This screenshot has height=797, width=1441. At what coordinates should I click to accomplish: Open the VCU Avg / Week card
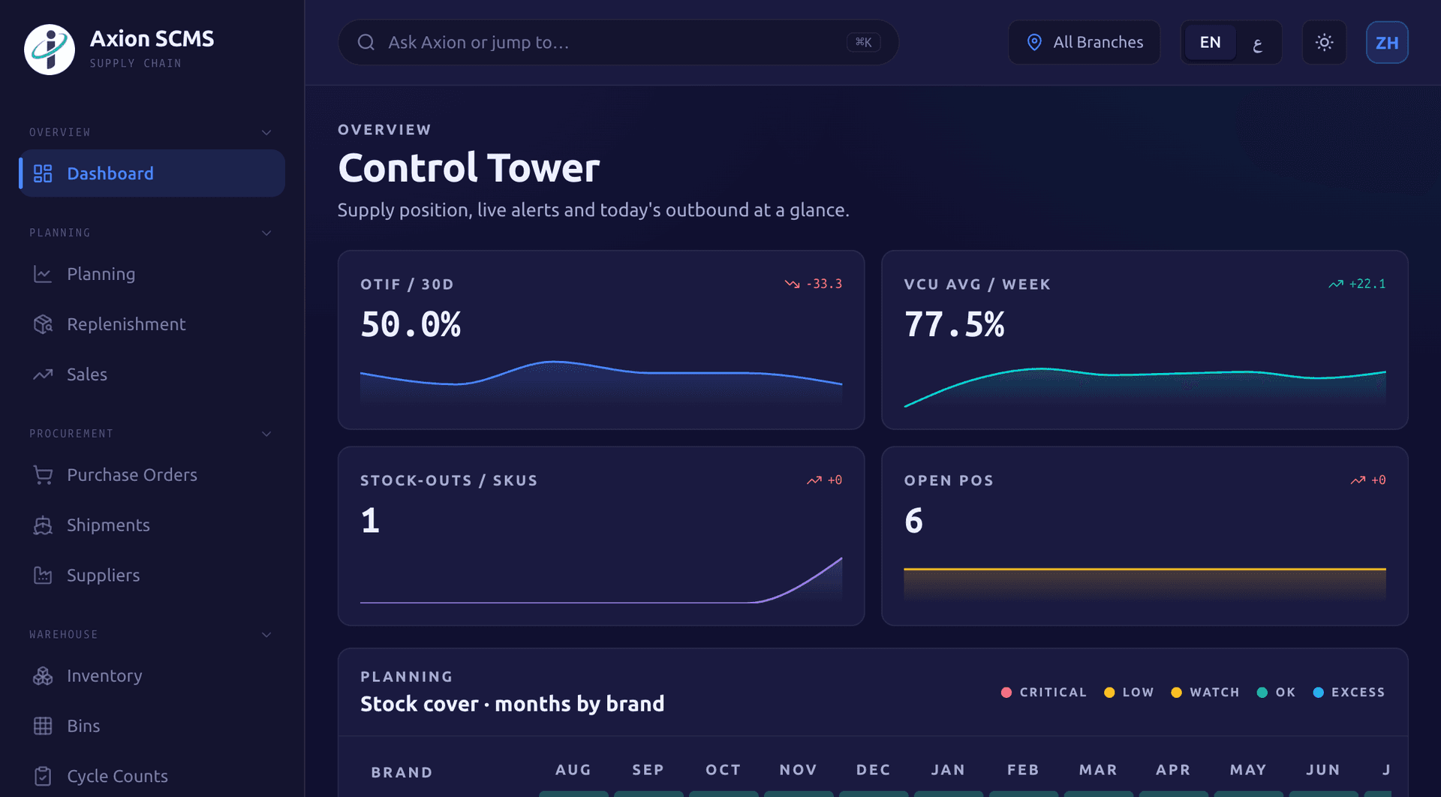(x=1145, y=340)
